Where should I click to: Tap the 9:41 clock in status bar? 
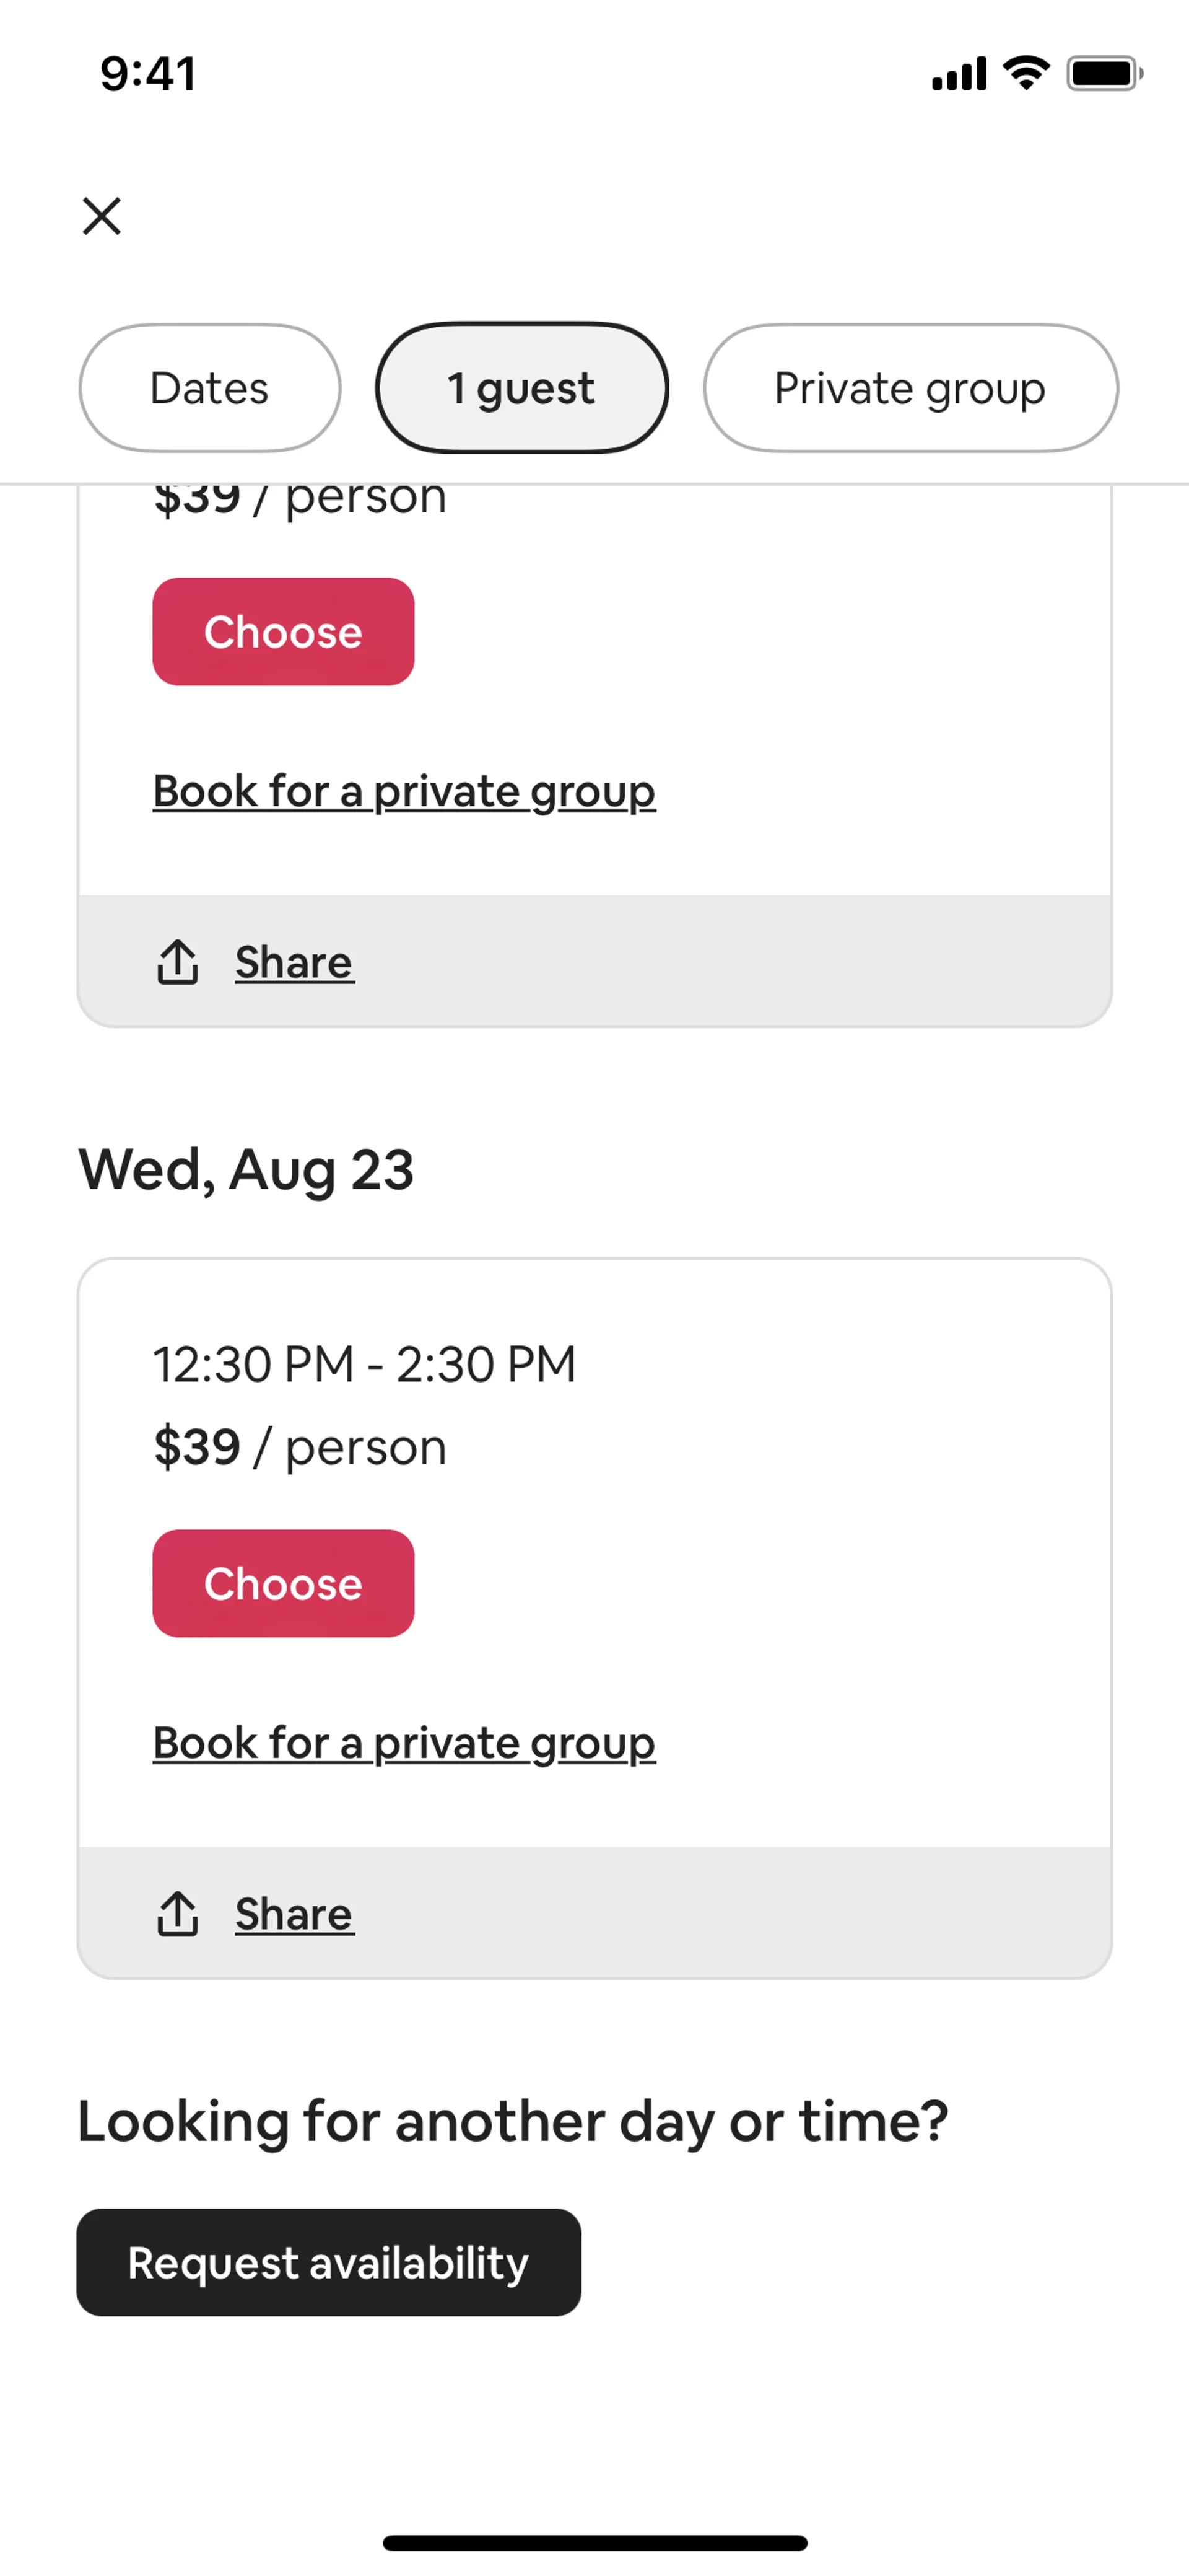coord(148,74)
